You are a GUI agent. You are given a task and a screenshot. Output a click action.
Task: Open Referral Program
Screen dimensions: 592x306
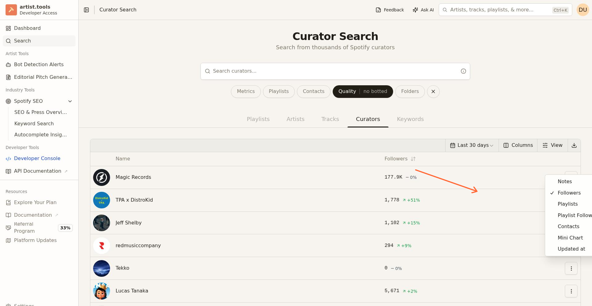tap(24, 227)
